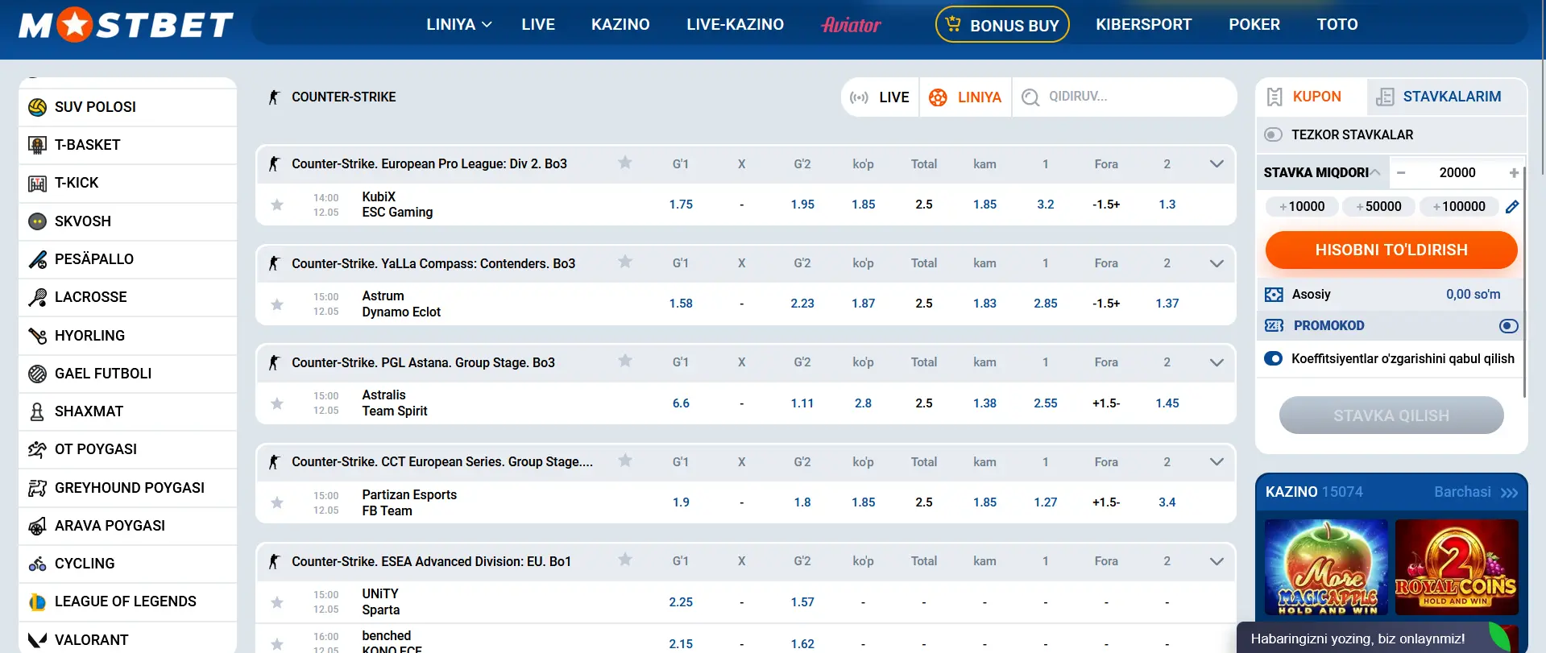Image resolution: width=1546 pixels, height=653 pixels.
Task: Expand the Stavka Miqdori chevron
Action: coord(1375,172)
